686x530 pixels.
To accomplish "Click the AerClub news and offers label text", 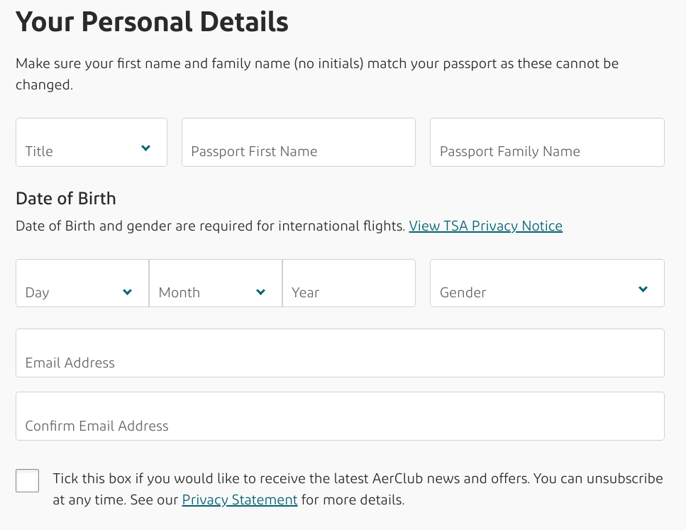I will coord(358,479).
